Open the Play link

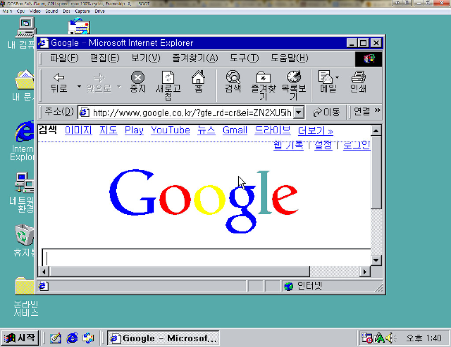pyautogui.click(x=134, y=130)
